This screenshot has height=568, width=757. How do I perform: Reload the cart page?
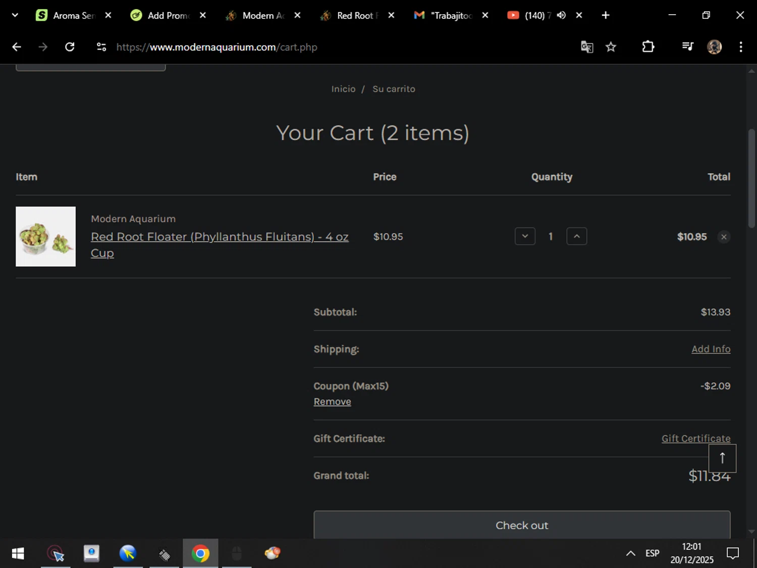(x=70, y=47)
